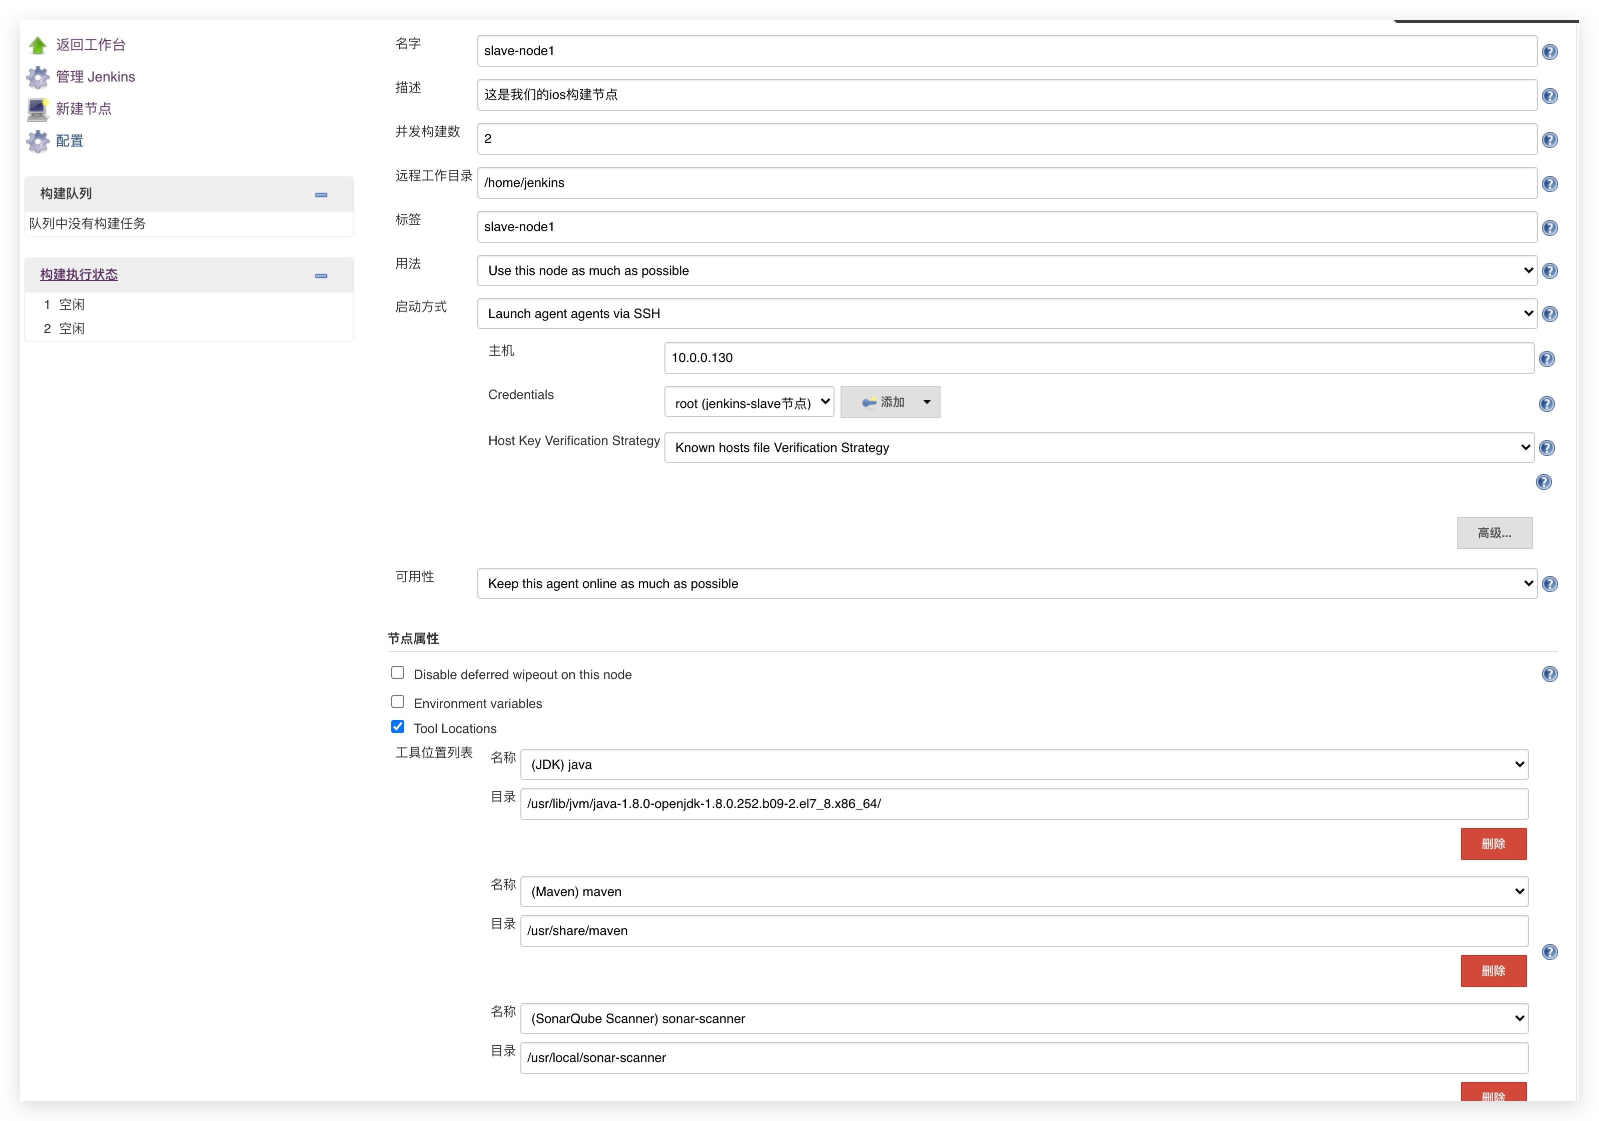Open Host Key Verification Strategy dropdown
The width and height of the screenshot is (1599, 1121).
(1098, 448)
